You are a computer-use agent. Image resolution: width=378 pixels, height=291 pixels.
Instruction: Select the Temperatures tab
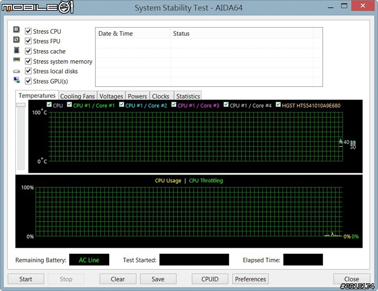pos(37,95)
